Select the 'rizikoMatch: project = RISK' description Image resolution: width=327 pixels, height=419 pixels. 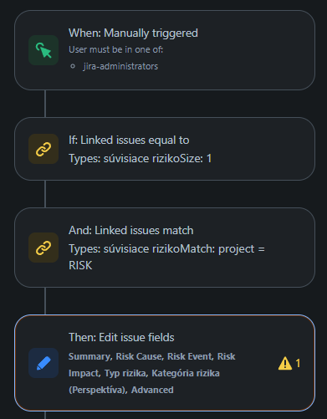[x=166, y=257]
